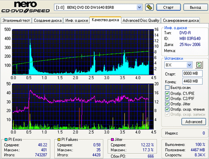Enable the Быстр.скан. quick scan checkbox

point(167,88)
